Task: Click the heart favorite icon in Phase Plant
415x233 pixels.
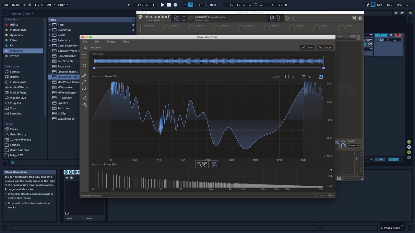Action: click(191, 18)
